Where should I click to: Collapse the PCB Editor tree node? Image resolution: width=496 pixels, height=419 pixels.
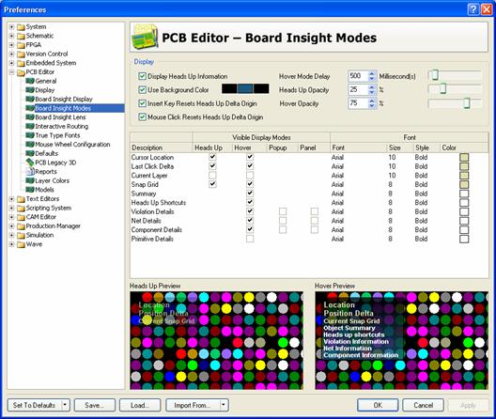pyautogui.click(x=11, y=72)
